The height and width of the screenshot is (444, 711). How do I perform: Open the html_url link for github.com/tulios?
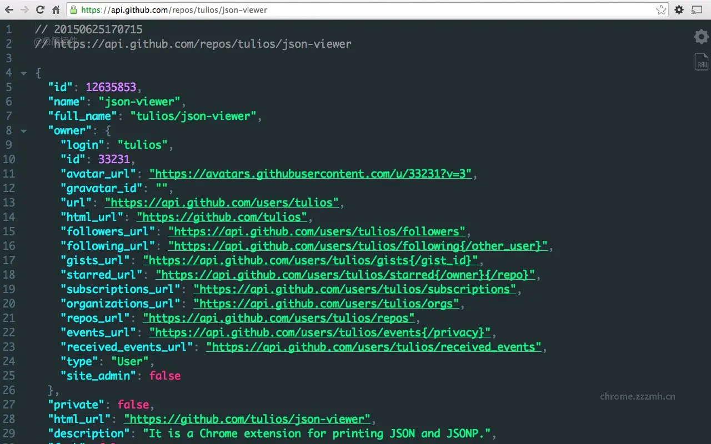(222, 216)
